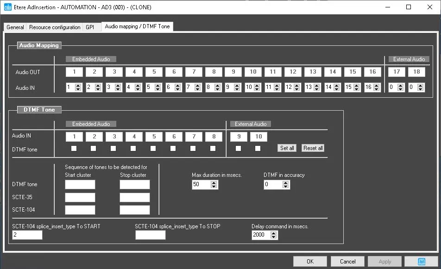
Task: Check DTMF tone for External Audio 9
Action: (x=238, y=149)
